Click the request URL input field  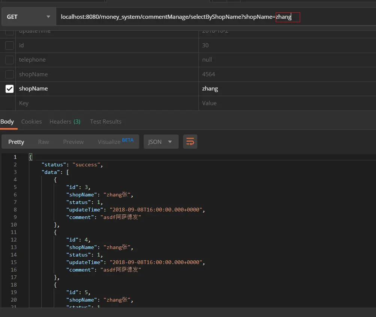216,17
